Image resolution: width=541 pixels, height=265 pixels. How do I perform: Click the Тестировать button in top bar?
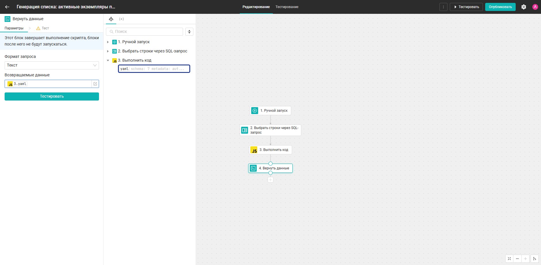[x=466, y=7]
